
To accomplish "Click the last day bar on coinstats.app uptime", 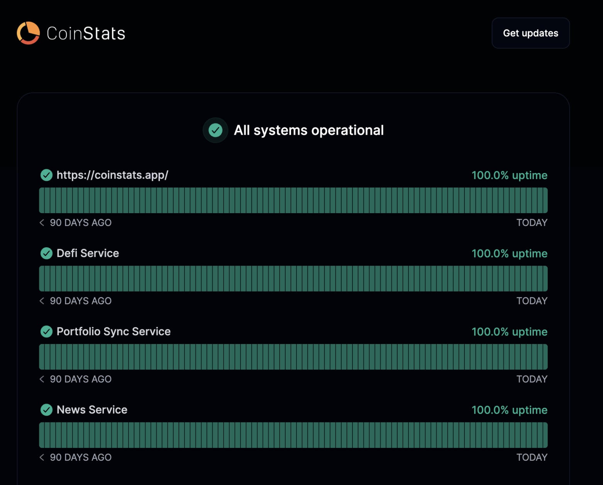I will tap(545, 200).
